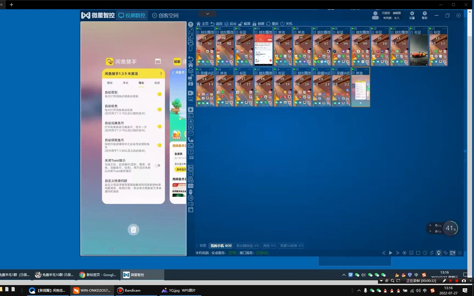This screenshot has height=296, width=474.
Task: Click the sidebar envelope message icon
Action: [191, 133]
